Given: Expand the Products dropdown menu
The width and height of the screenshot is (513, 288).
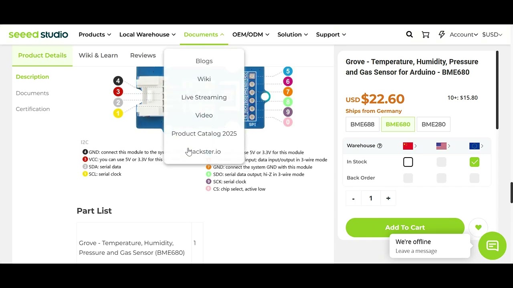Looking at the screenshot, I should tap(95, 34).
